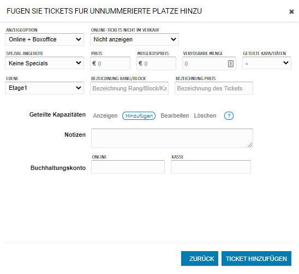This screenshot has width=299, height=274.
Task: Expand the Geteilte Kapazitäten dropdown
Action: point(267,63)
